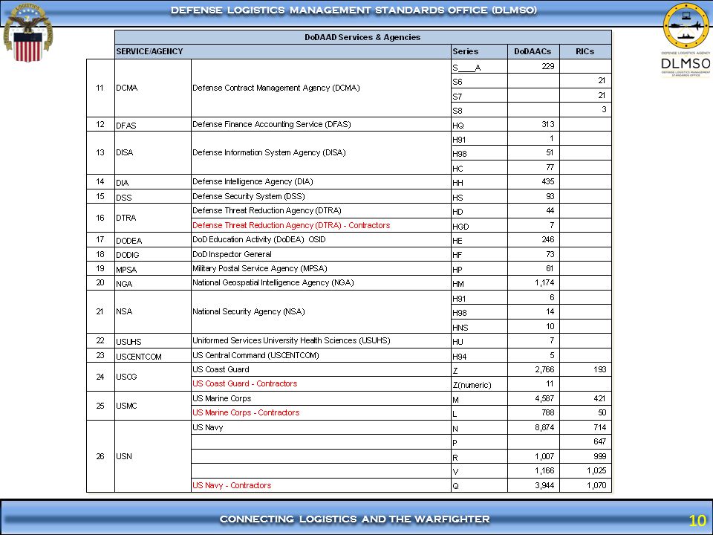Screen dimensions: 713x535
Task: Click the US Navy row label
Action: (208, 427)
